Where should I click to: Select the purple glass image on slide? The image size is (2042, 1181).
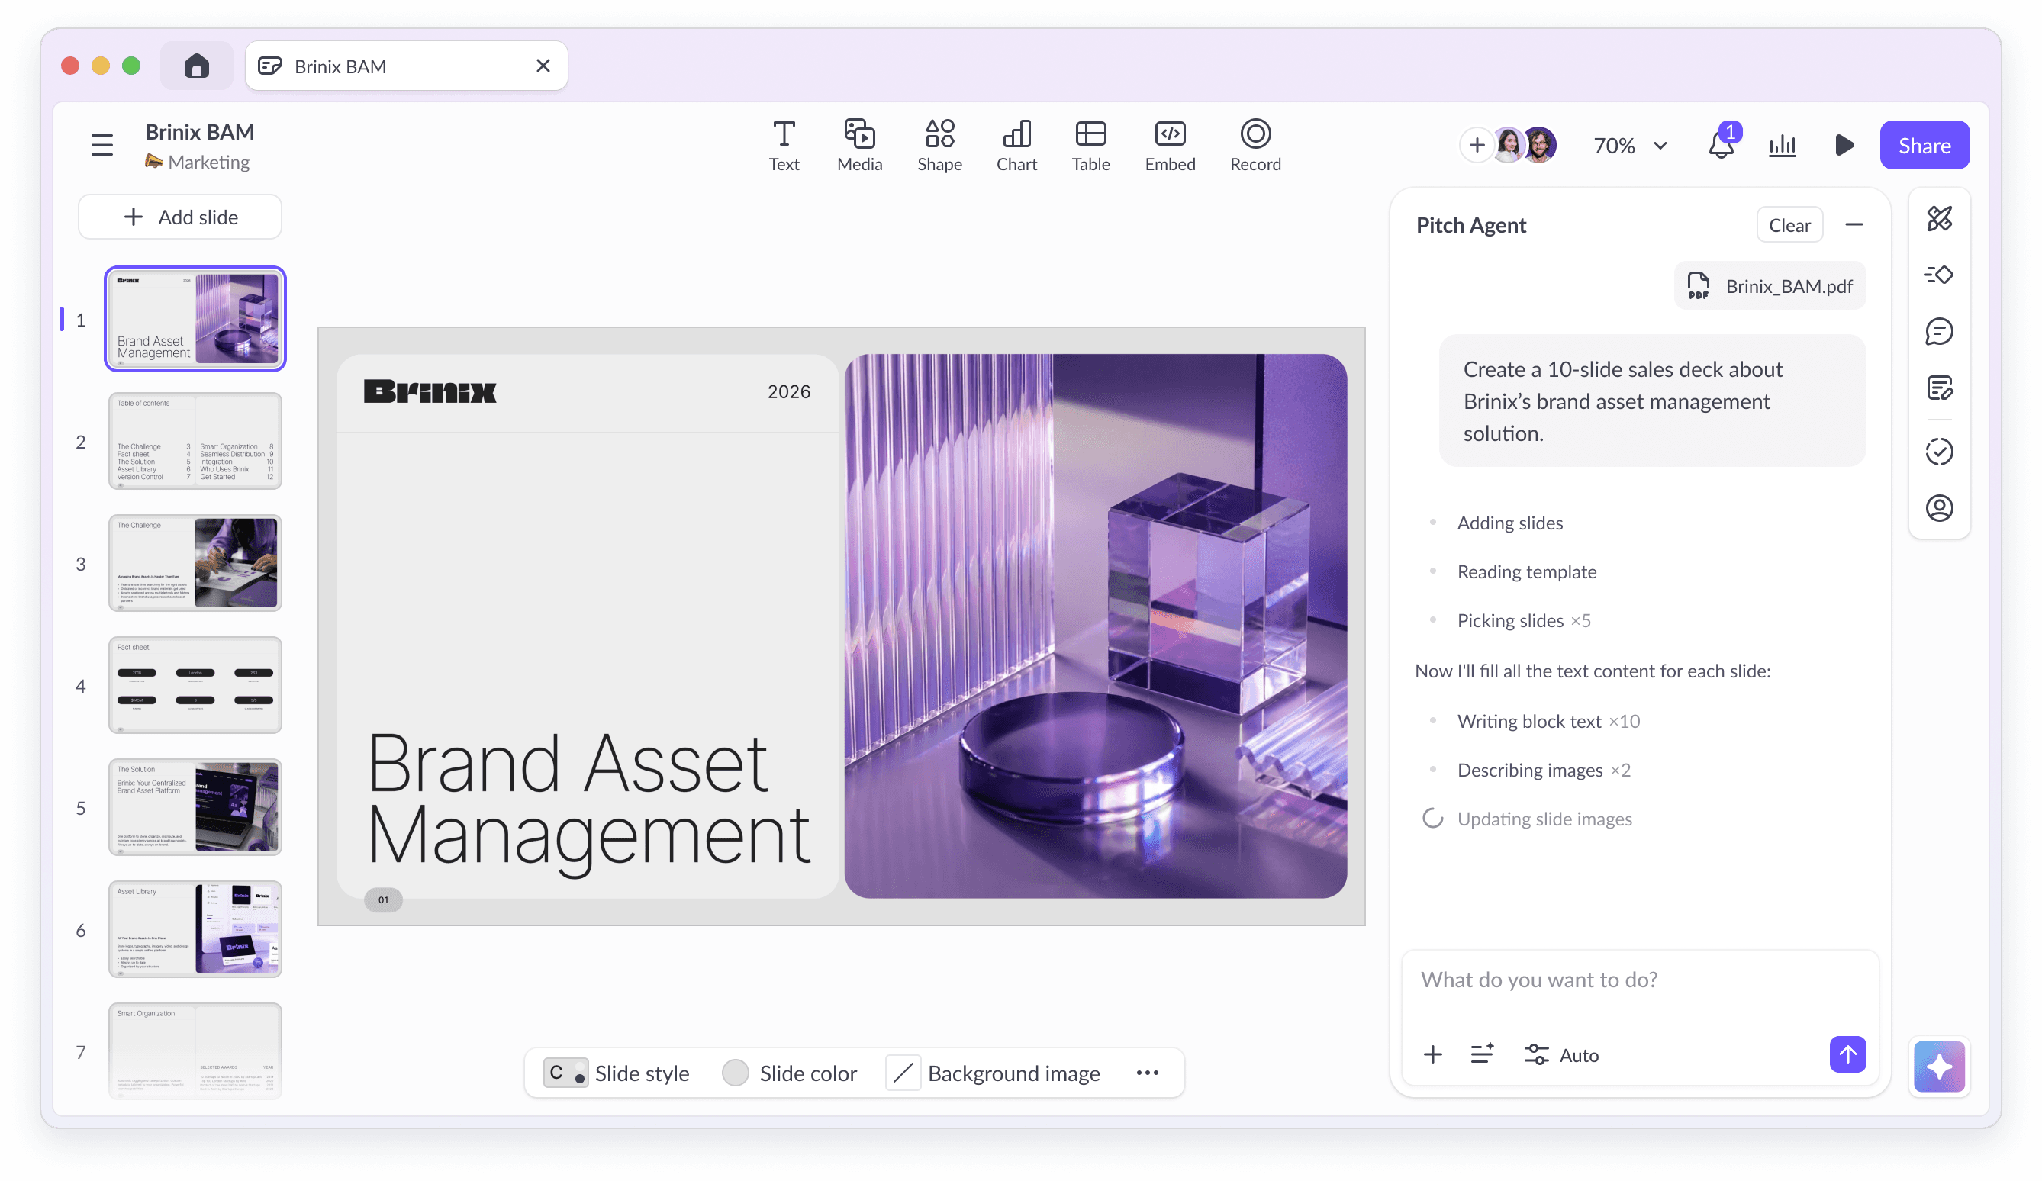pos(1096,626)
